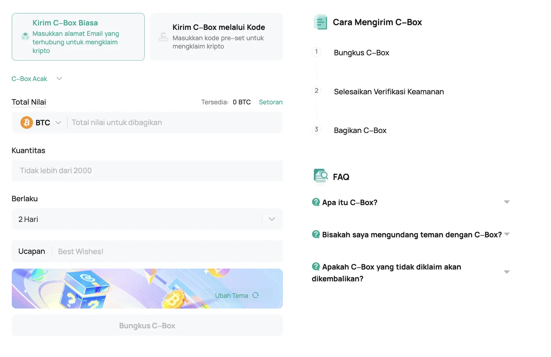Click the Kuantitas label
This screenshot has width=551, height=357.
(x=29, y=150)
